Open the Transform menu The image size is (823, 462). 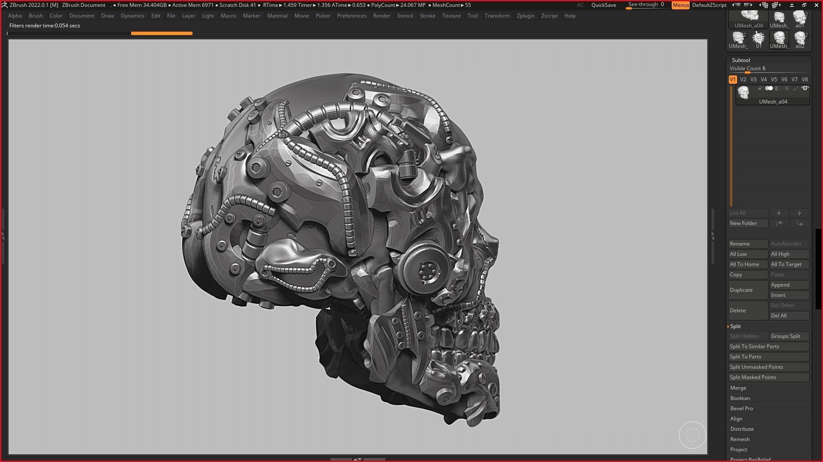[x=497, y=16]
